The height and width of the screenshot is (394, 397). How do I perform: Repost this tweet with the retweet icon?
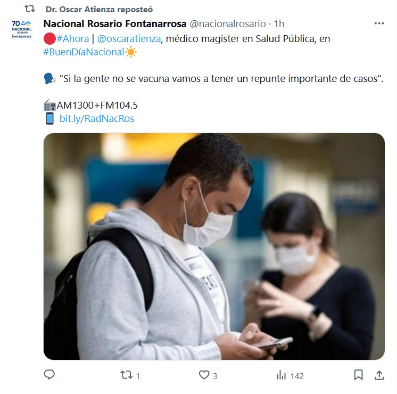(x=126, y=375)
